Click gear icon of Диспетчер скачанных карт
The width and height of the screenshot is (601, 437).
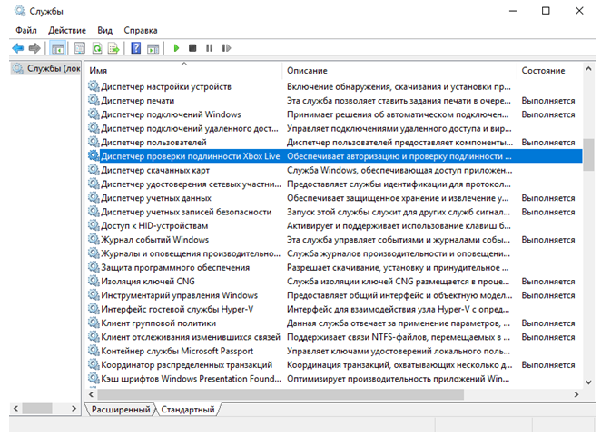(x=94, y=170)
